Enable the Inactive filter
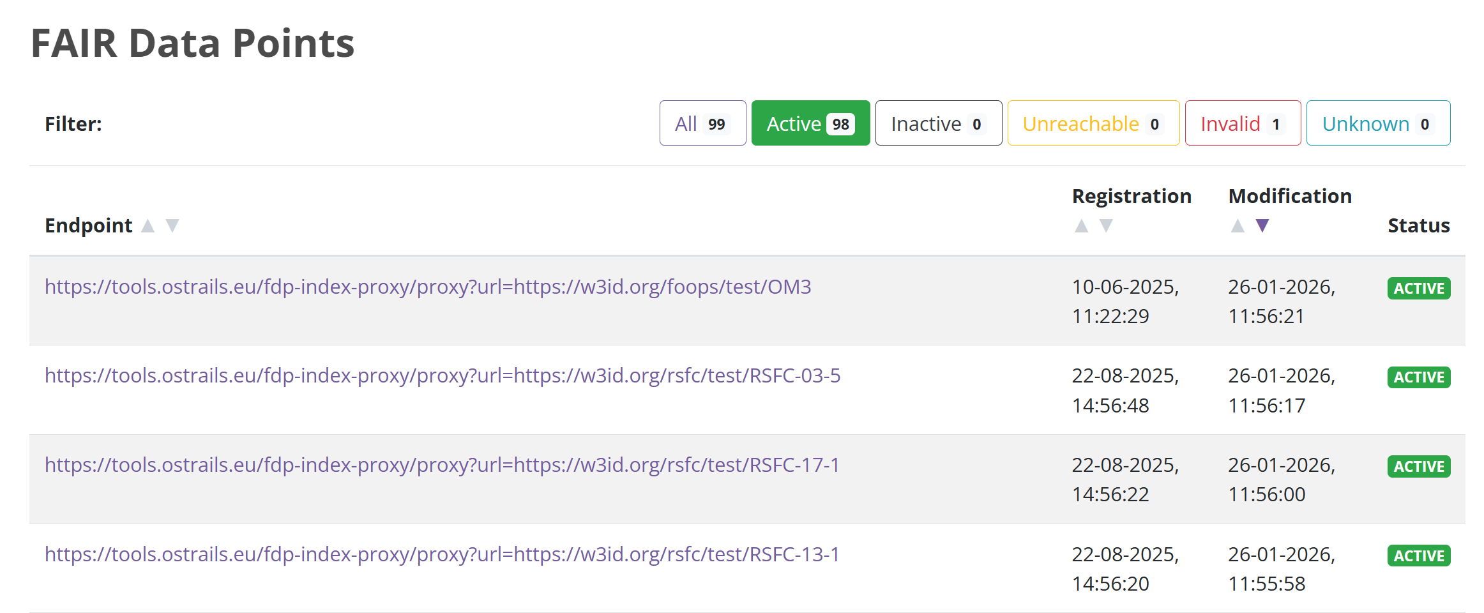 (x=938, y=123)
